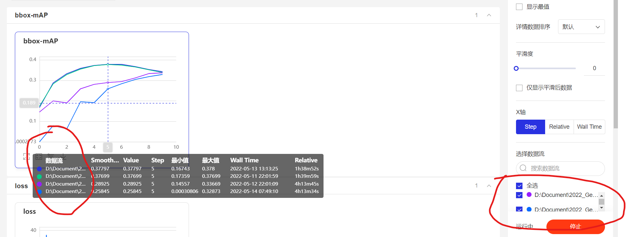Click the purple stream color dot in the list
Image resolution: width=626 pixels, height=237 pixels.
529,195
